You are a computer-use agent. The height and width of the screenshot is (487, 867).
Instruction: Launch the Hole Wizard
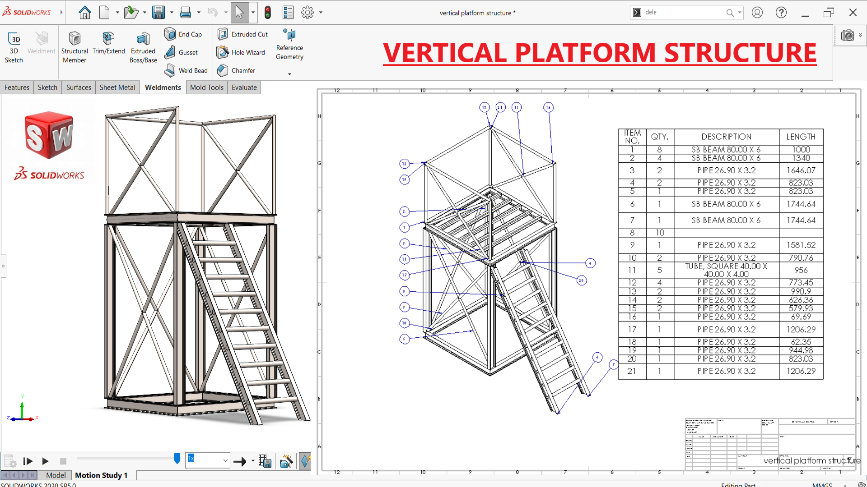click(240, 52)
